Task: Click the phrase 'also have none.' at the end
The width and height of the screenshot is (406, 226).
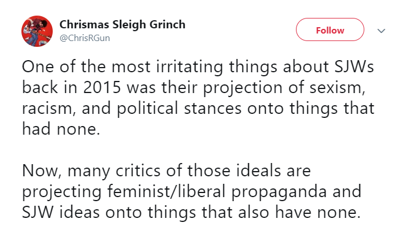Action: [299, 213]
